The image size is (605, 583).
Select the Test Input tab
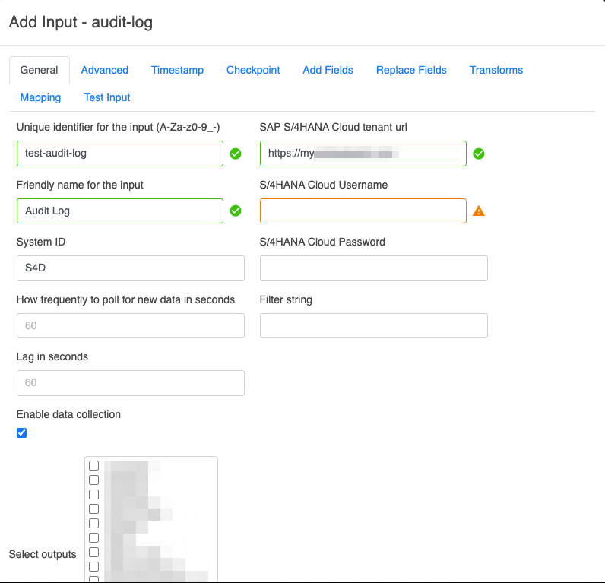(107, 97)
